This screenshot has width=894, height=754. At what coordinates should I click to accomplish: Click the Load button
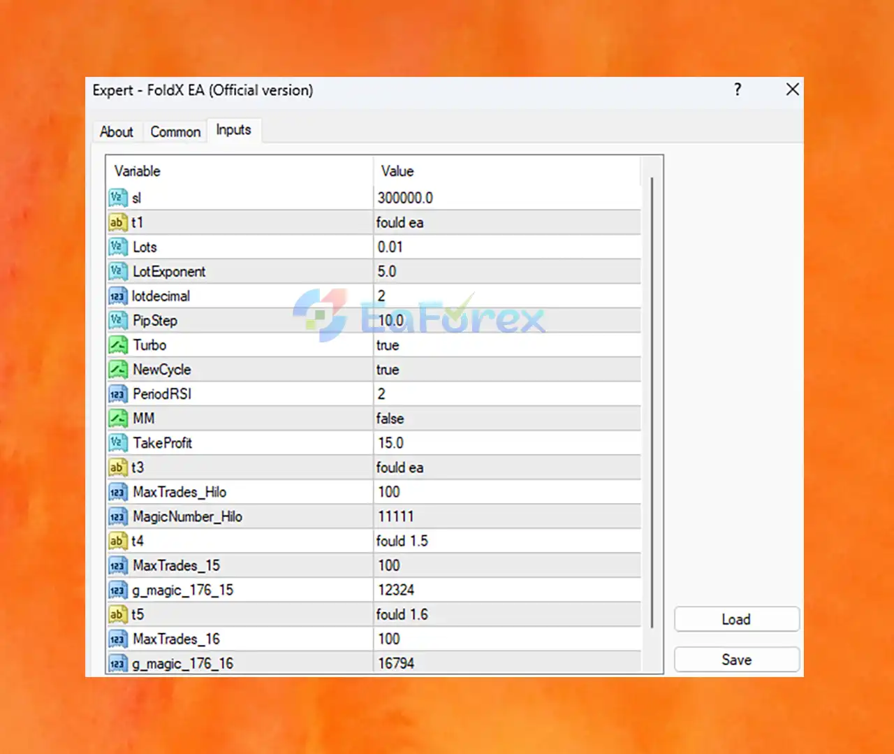point(736,619)
